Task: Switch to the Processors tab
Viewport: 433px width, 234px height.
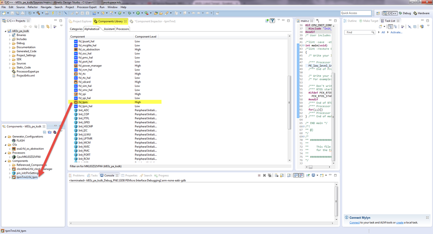Action: (123, 29)
